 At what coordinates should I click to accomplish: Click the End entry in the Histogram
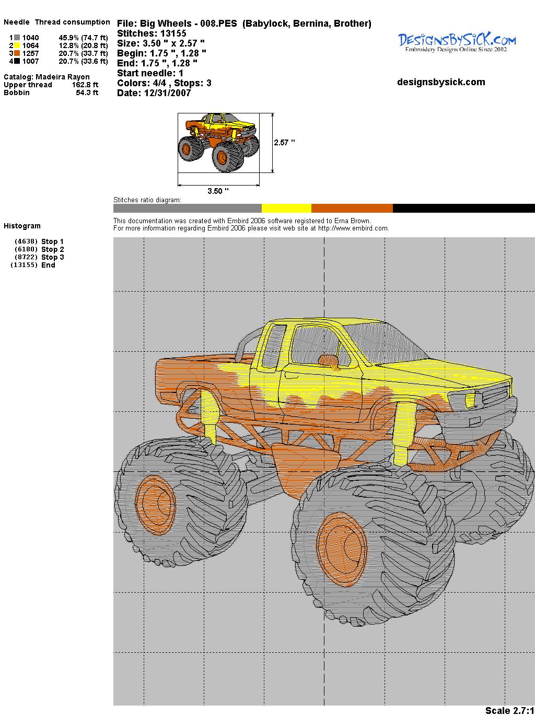point(48,265)
